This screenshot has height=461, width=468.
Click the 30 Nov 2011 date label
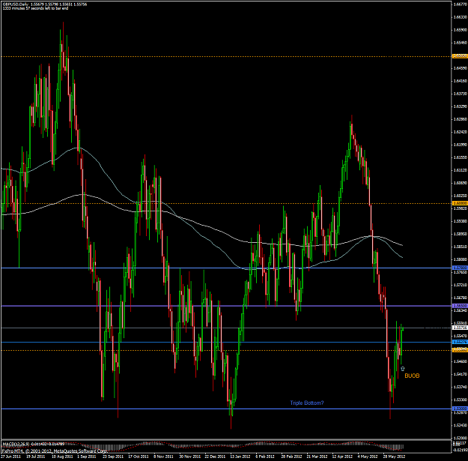point(189,457)
